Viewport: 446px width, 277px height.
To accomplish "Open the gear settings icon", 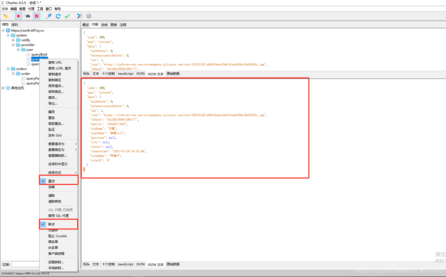I will coord(89,16).
